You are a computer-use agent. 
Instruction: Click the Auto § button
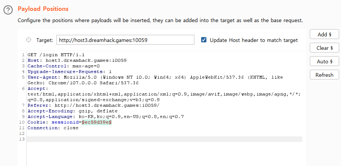click(324, 61)
